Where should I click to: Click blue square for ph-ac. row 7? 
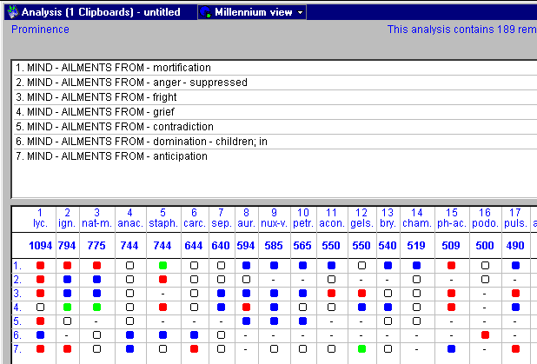coord(451,349)
